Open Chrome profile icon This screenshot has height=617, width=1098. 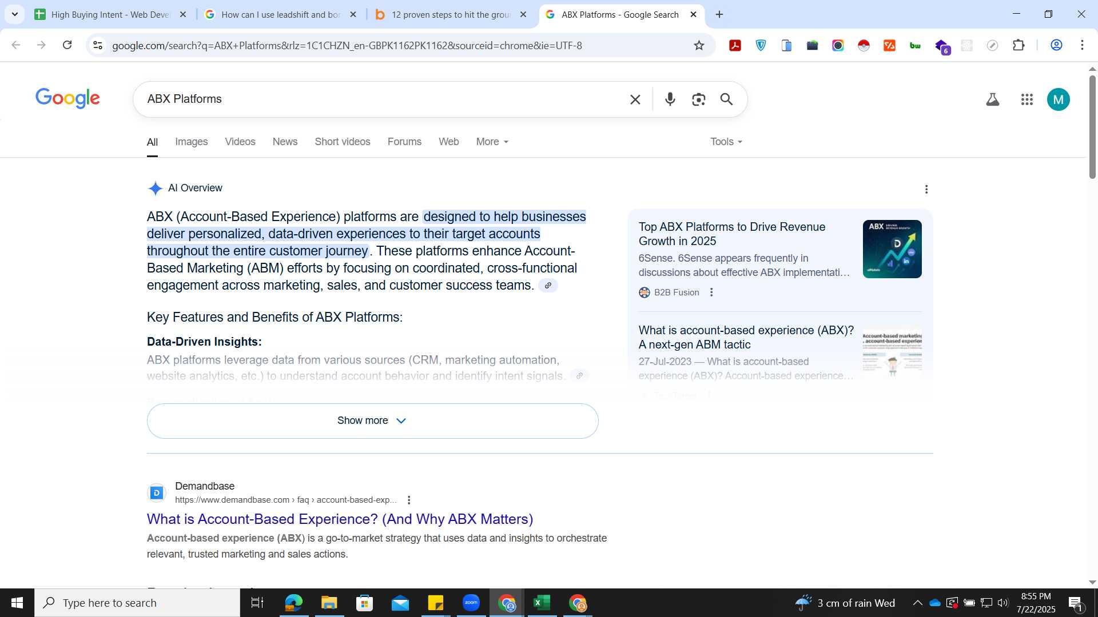click(1056, 45)
